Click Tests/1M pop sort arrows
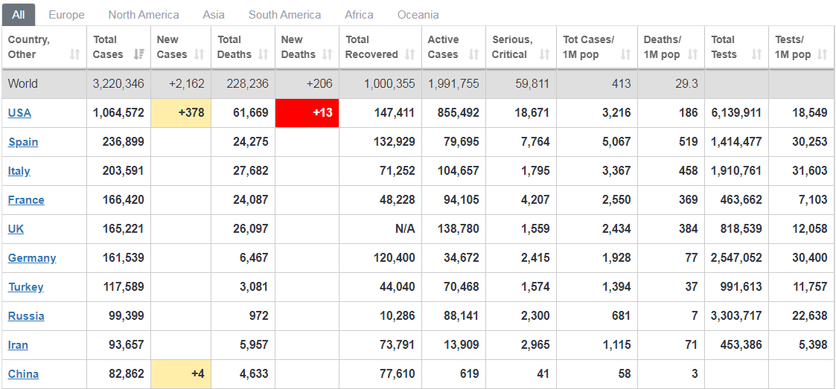The height and width of the screenshot is (389, 836). click(x=822, y=54)
